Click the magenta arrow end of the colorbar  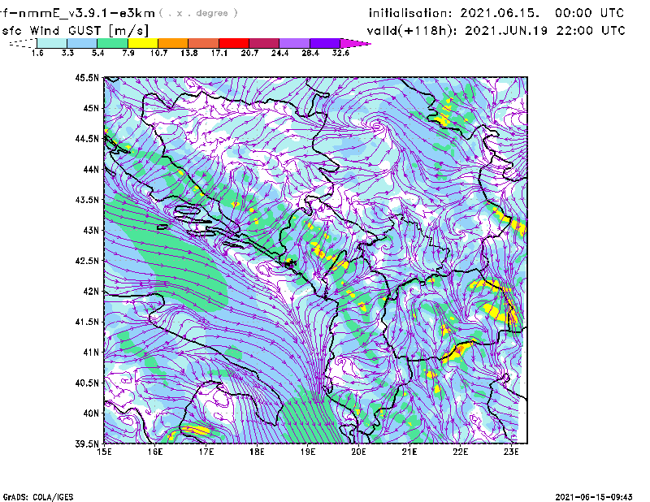pos(354,43)
